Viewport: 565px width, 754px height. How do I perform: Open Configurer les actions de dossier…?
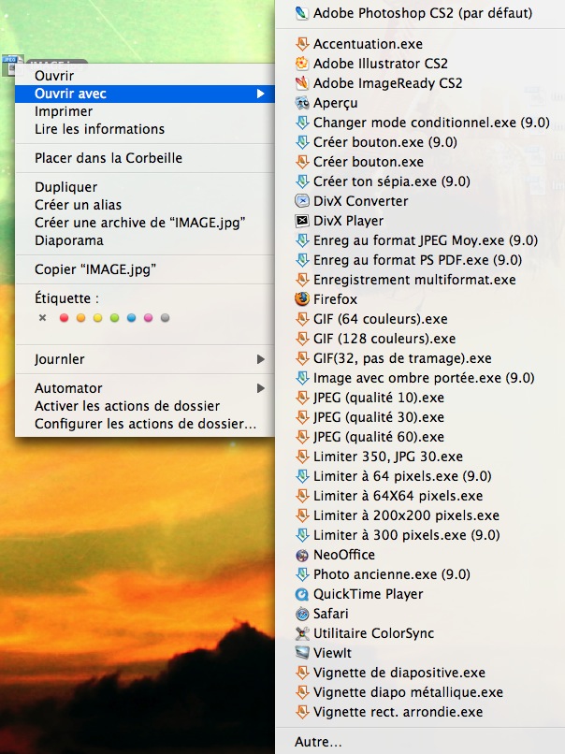tap(145, 424)
